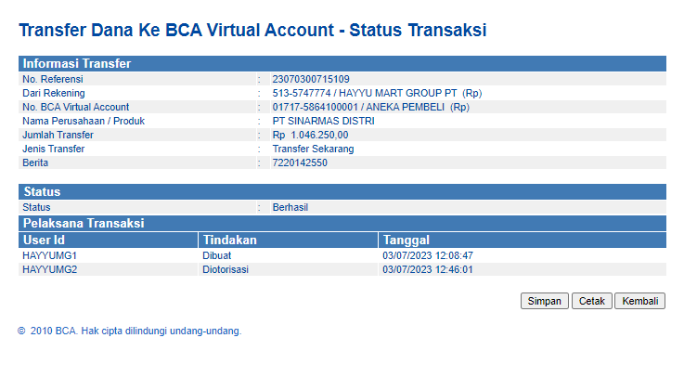The width and height of the screenshot is (697, 377).
Task: Click the BCA Virtual Account number value
Action: pyautogui.click(x=370, y=107)
